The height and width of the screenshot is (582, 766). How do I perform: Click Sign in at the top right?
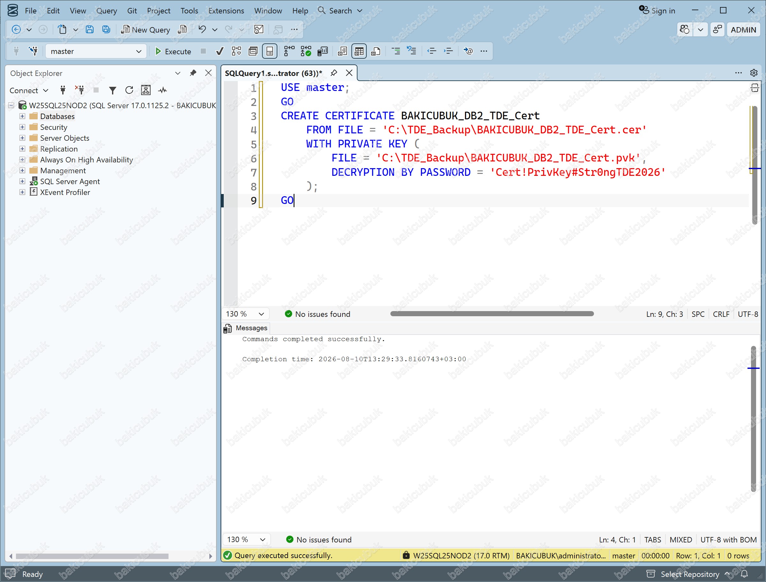pyautogui.click(x=657, y=11)
